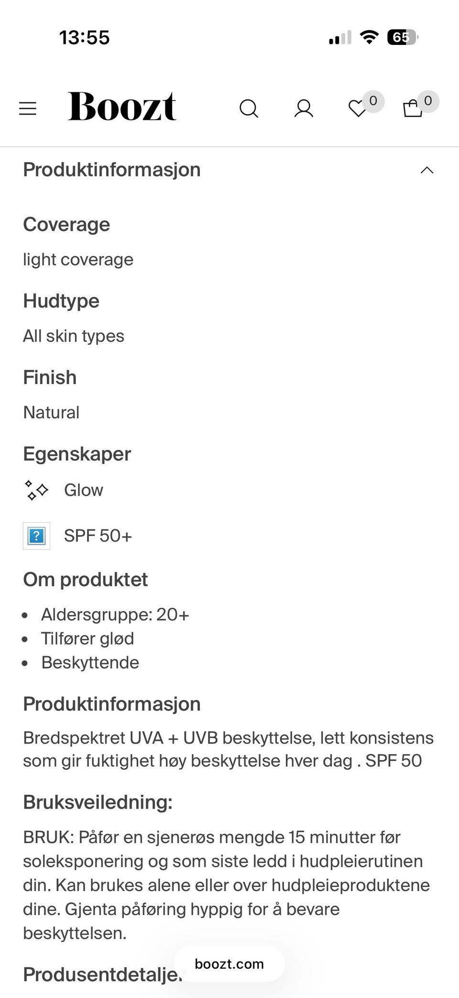The height and width of the screenshot is (998, 459).
Task: Open the user account icon
Action: (x=304, y=109)
